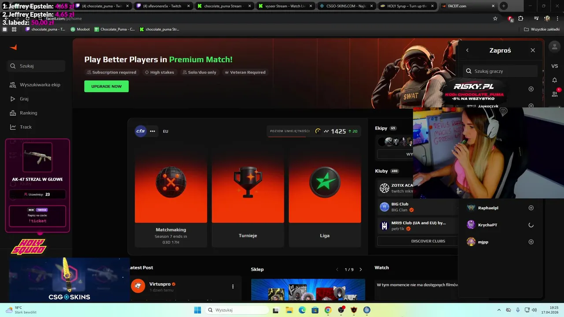Close the FACEIT.com browser tab
564x317 pixels.
493,6
